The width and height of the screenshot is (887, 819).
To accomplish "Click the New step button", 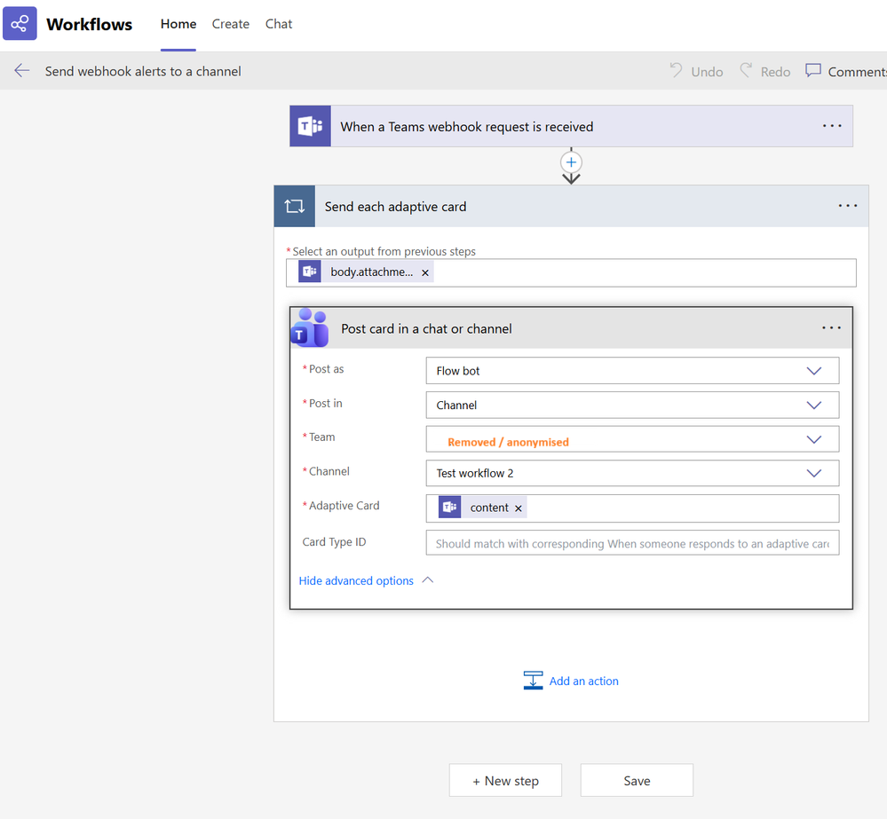I will pyautogui.click(x=506, y=781).
